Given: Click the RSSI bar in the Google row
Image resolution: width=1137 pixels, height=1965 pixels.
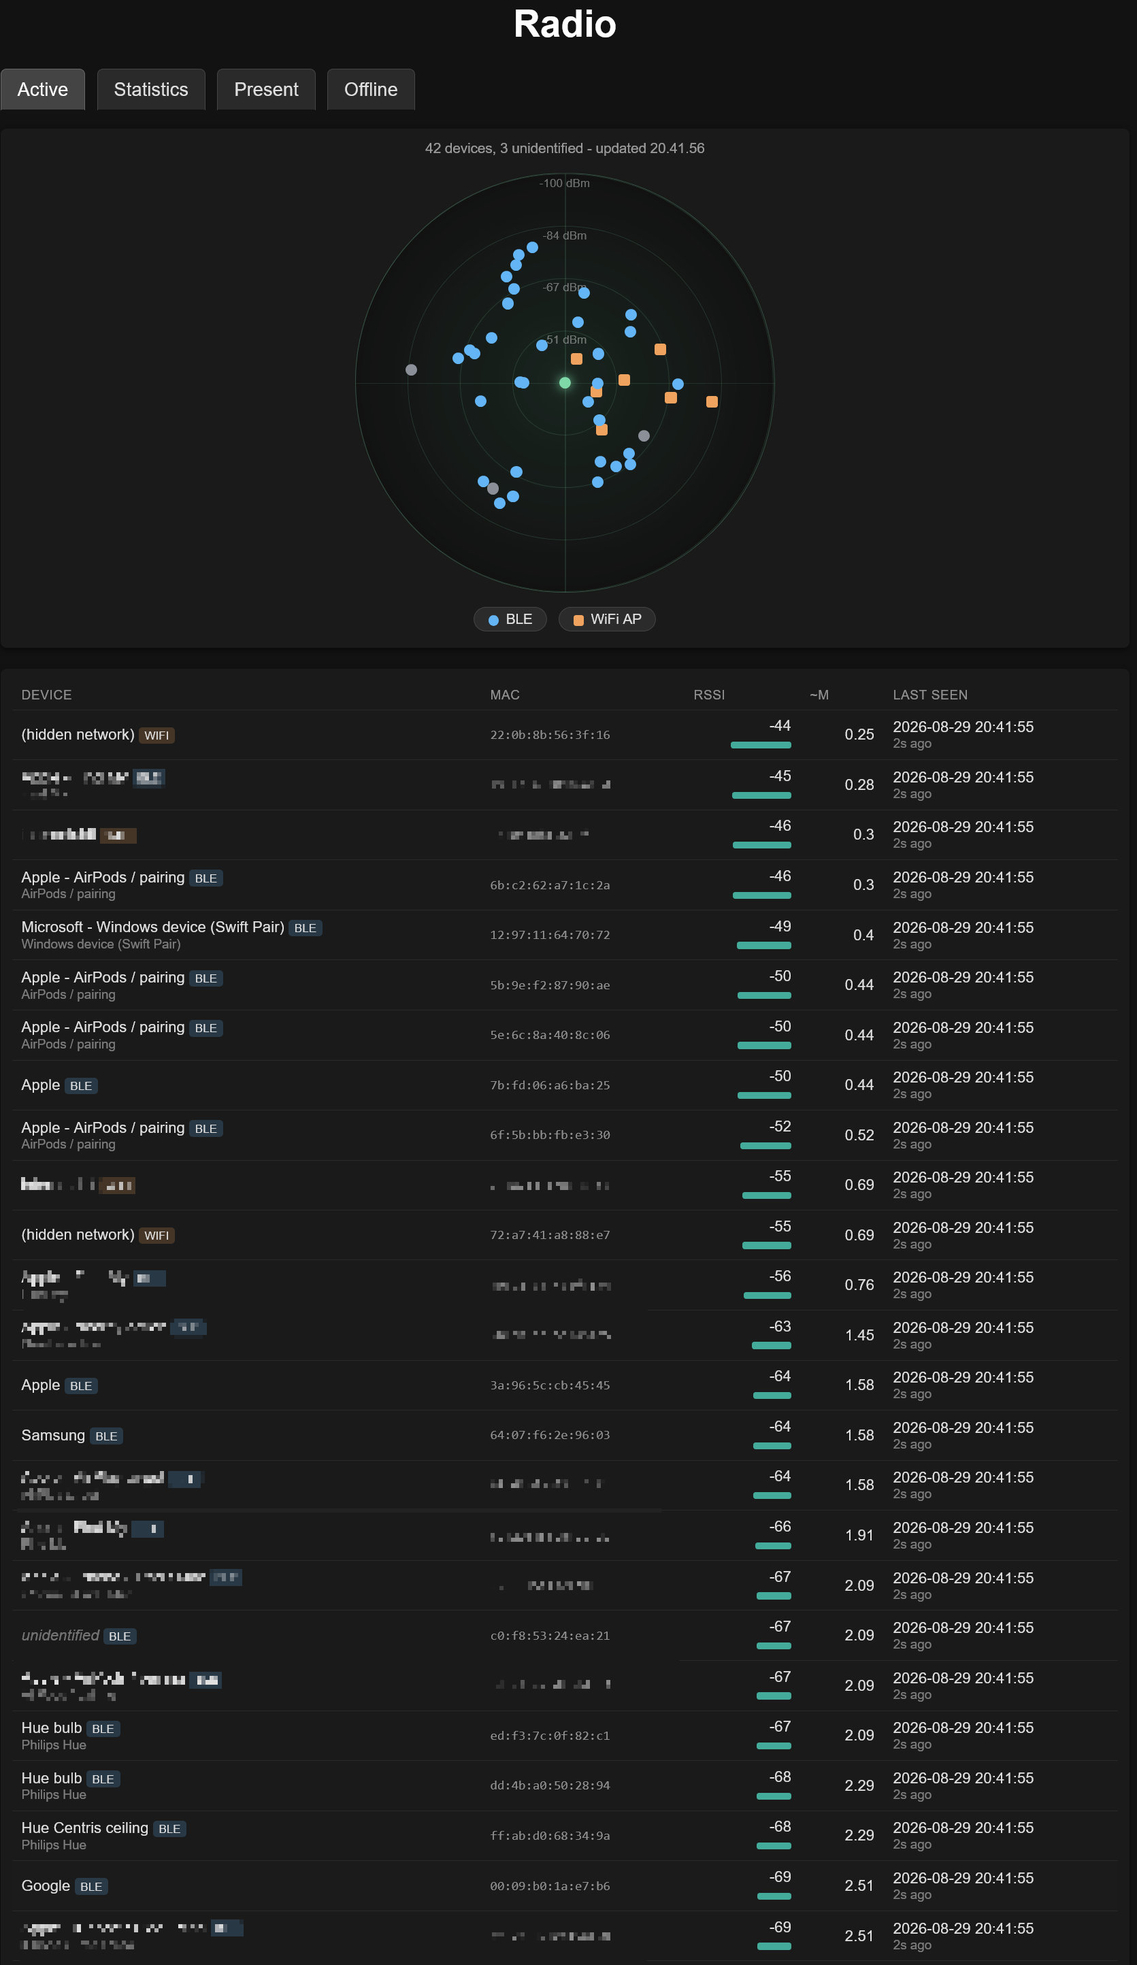Looking at the screenshot, I should click(774, 1896).
